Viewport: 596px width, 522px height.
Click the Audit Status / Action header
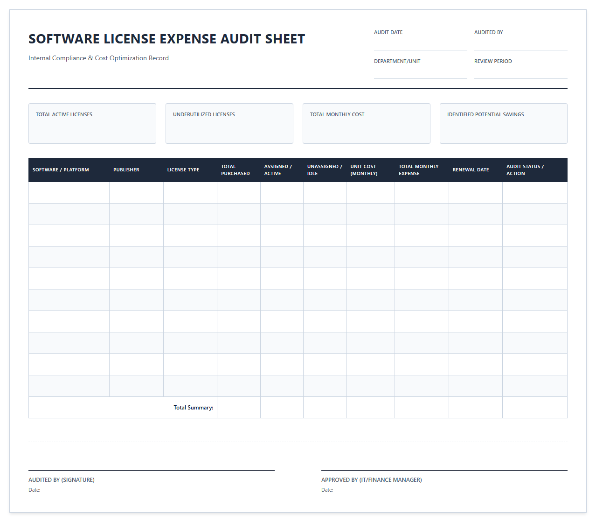point(535,170)
